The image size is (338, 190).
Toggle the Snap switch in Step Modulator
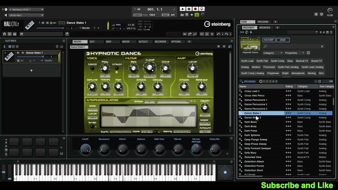click(x=92, y=126)
